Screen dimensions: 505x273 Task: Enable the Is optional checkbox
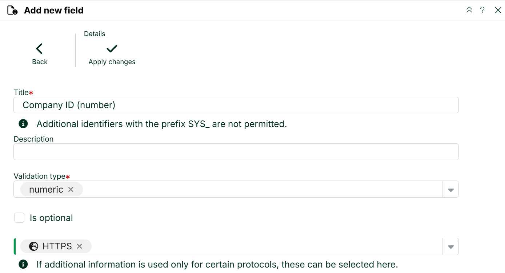(x=19, y=218)
